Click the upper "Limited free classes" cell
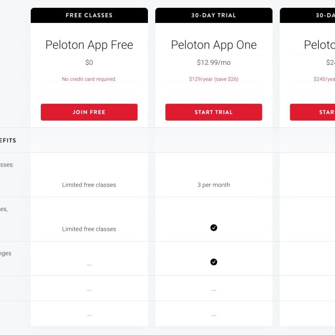This screenshot has width=335, height=335. (89, 185)
